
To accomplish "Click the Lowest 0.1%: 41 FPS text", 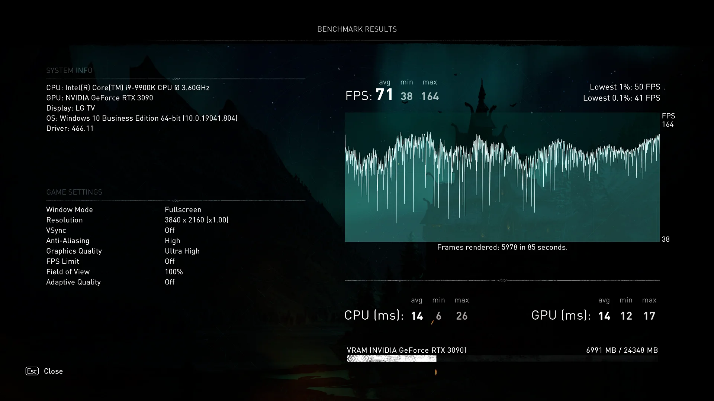I will pyautogui.click(x=622, y=98).
